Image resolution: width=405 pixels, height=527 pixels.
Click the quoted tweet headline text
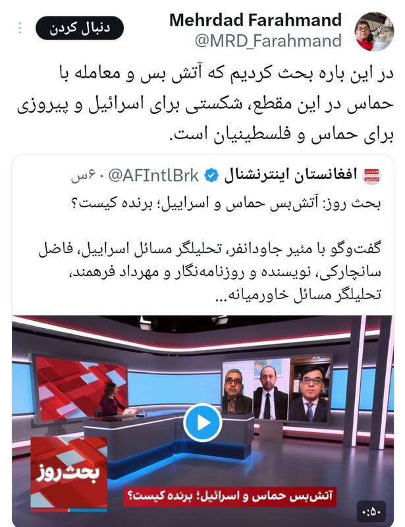226,204
